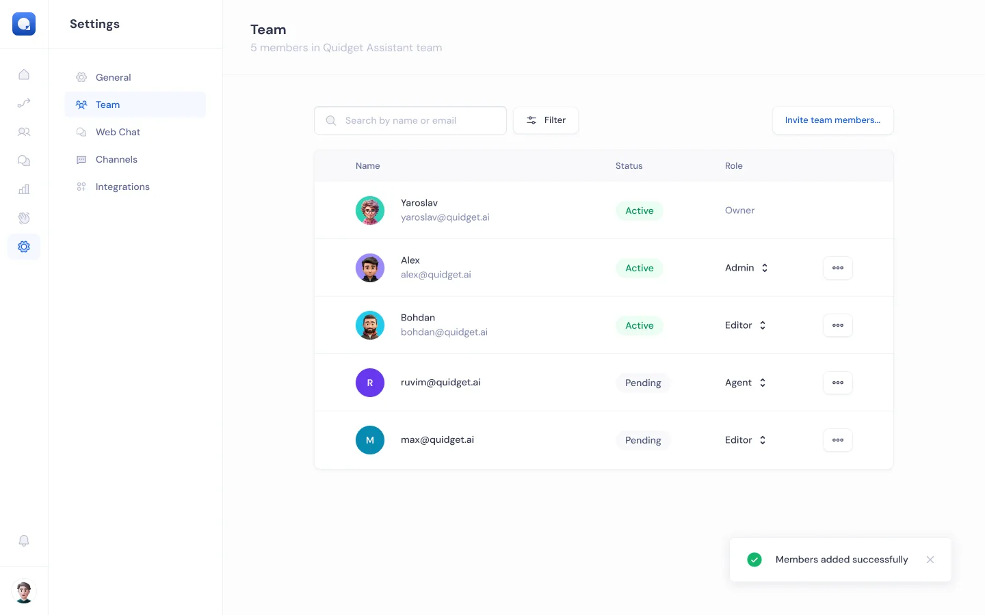985x615 pixels.
Task: Click the settings gear icon in sidebar
Action: point(24,247)
